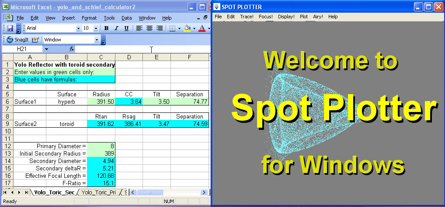
Task: Open the Excel File menu
Action: pos(20,18)
